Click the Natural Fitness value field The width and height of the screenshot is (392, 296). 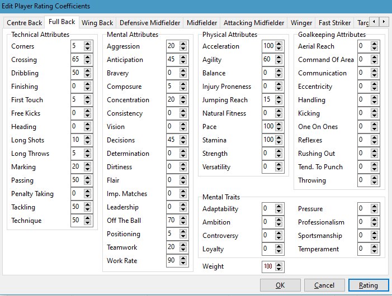coord(269,113)
